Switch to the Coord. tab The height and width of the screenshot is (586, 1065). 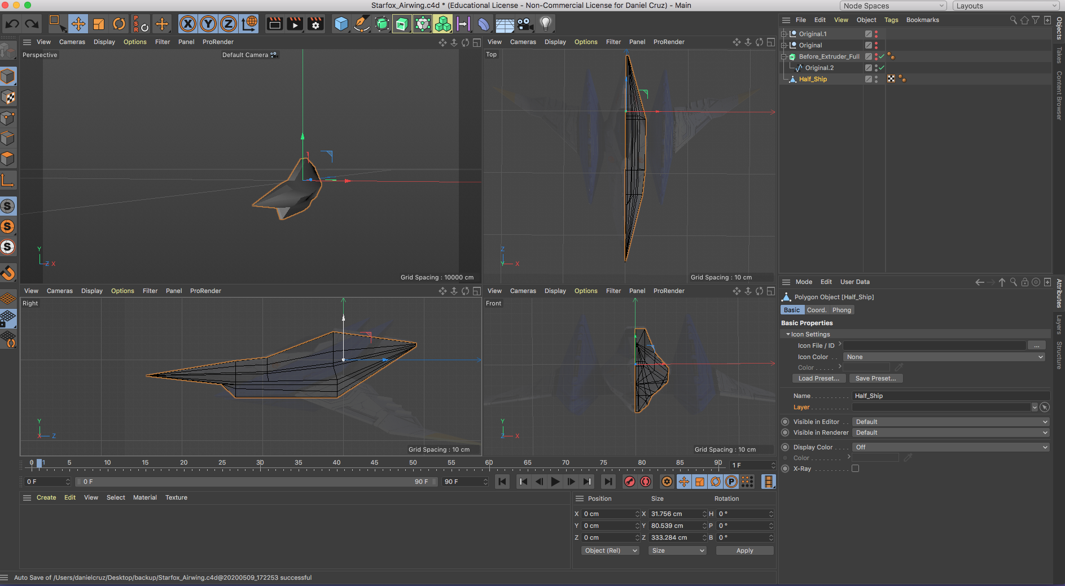point(816,310)
